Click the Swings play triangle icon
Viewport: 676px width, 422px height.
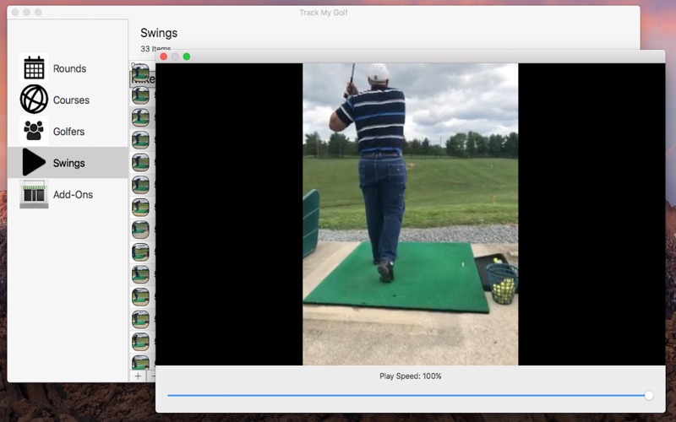pyautogui.click(x=34, y=162)
